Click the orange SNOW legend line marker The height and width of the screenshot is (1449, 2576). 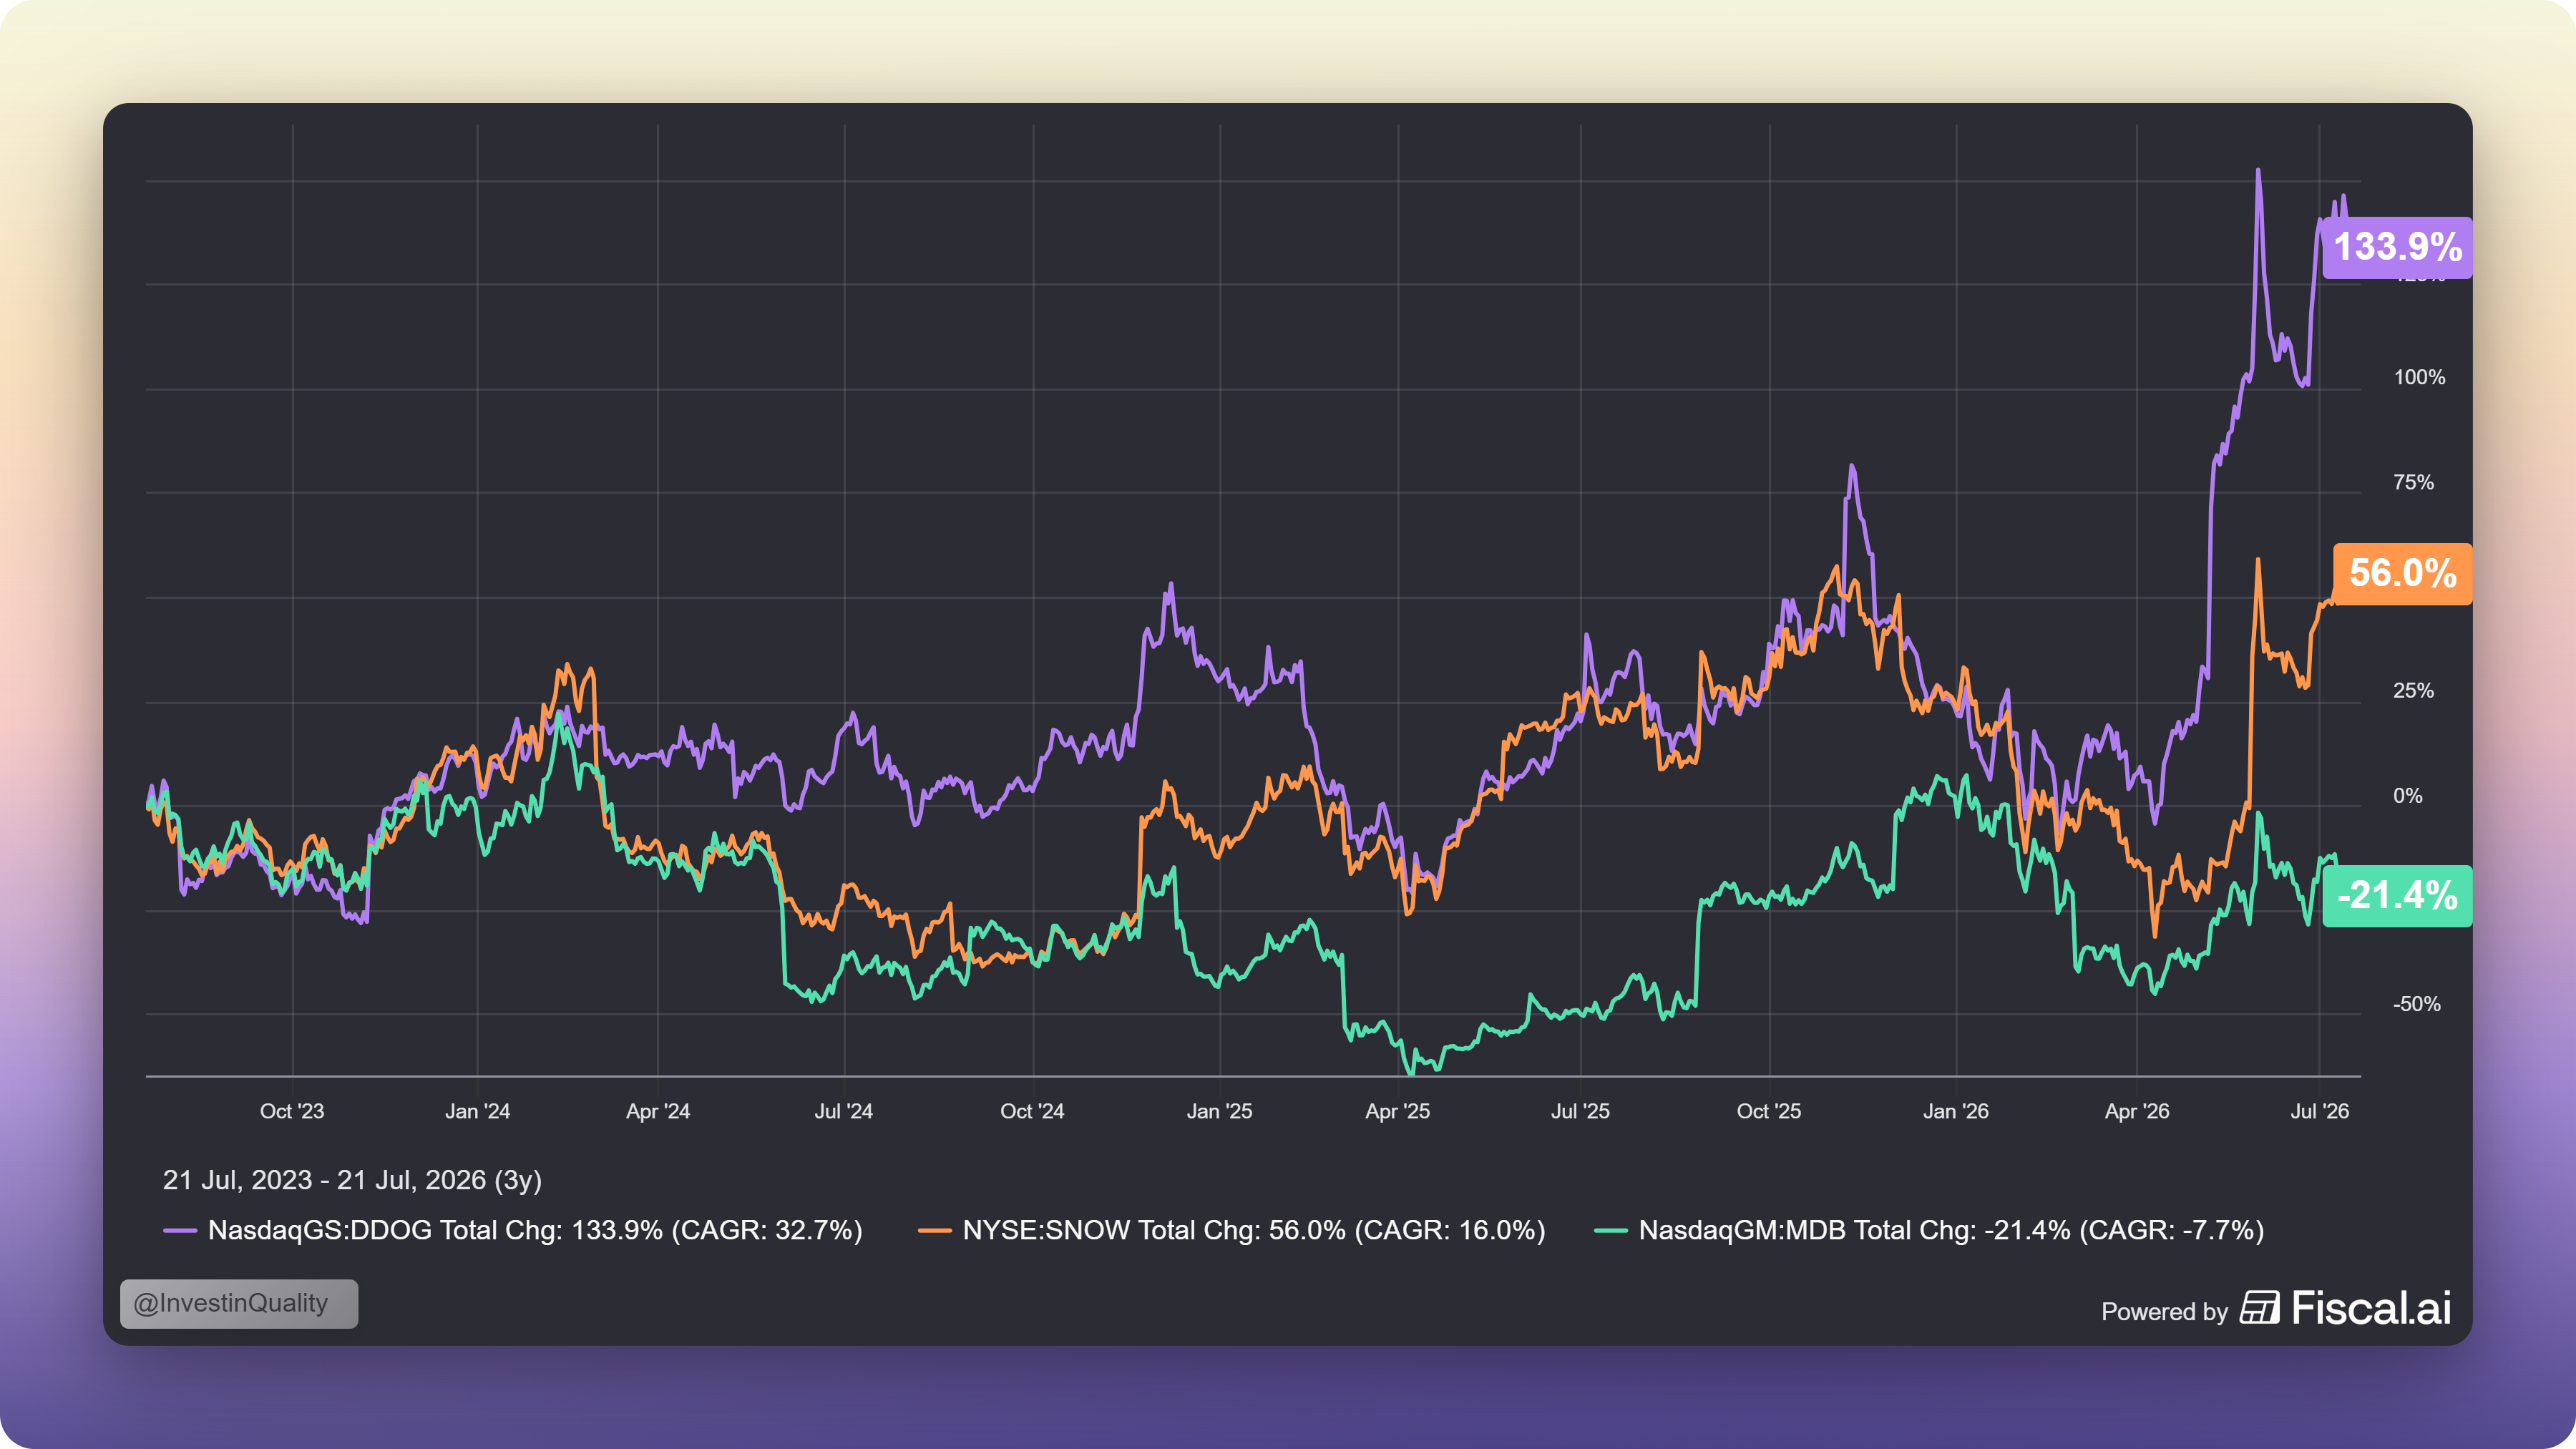[934, 1231]
